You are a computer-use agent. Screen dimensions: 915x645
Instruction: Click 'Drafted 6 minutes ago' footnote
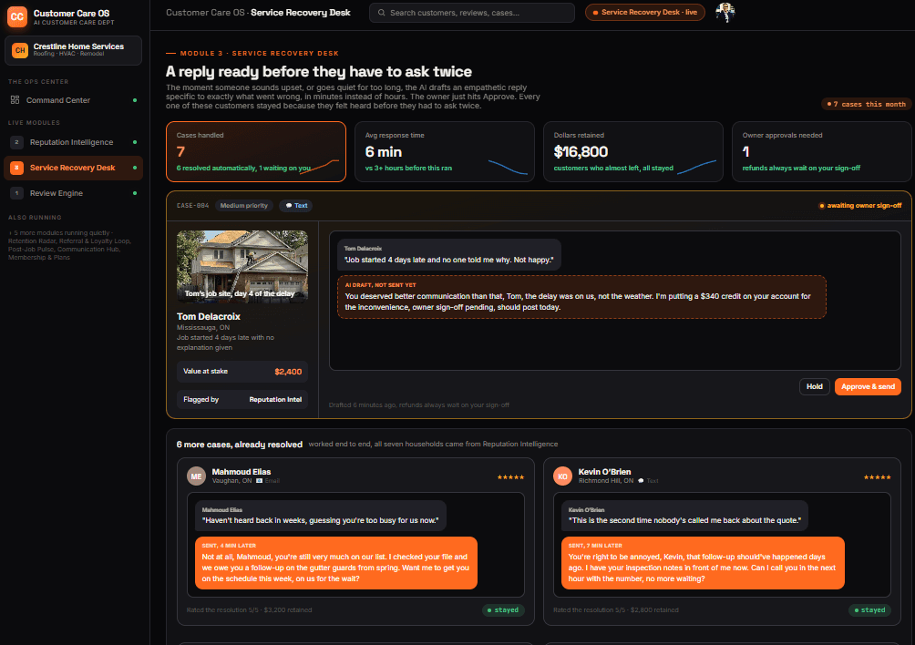click(x=418, y=404)
